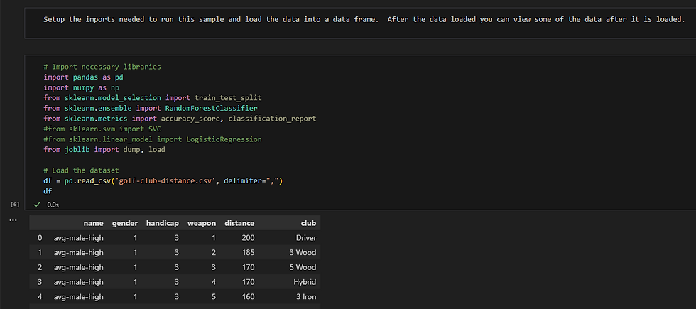Click the '# Load the dataset' comment
Screen dimensions: 696x309
coord(81,170)
